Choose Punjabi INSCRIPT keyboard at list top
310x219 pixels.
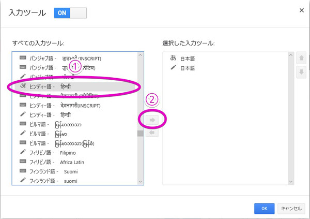pyautogui.click(x=67, y=58)
